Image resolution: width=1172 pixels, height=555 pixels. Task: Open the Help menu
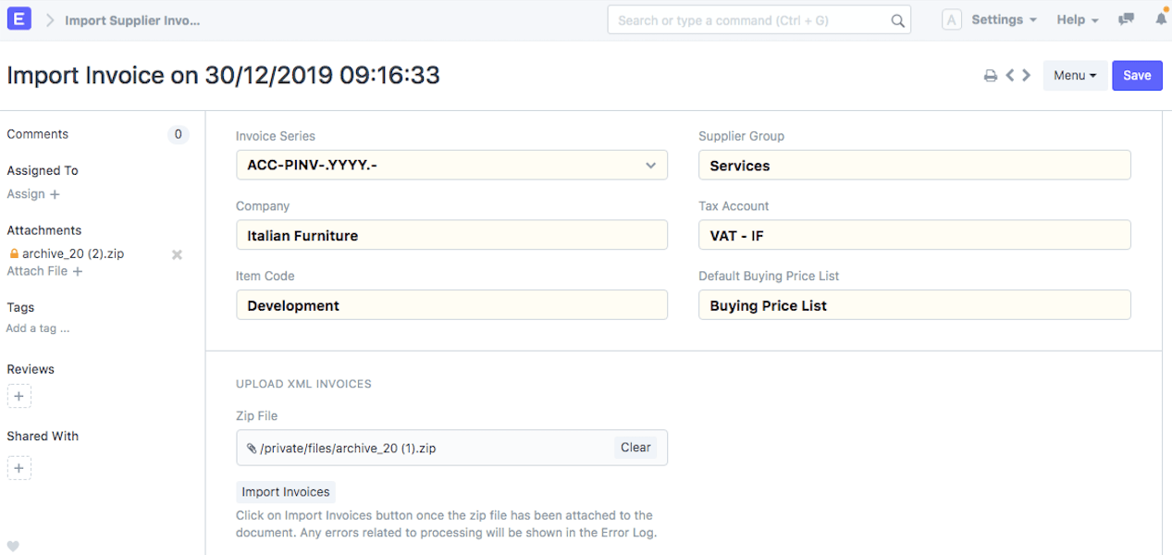click(x=1077, y=19)
